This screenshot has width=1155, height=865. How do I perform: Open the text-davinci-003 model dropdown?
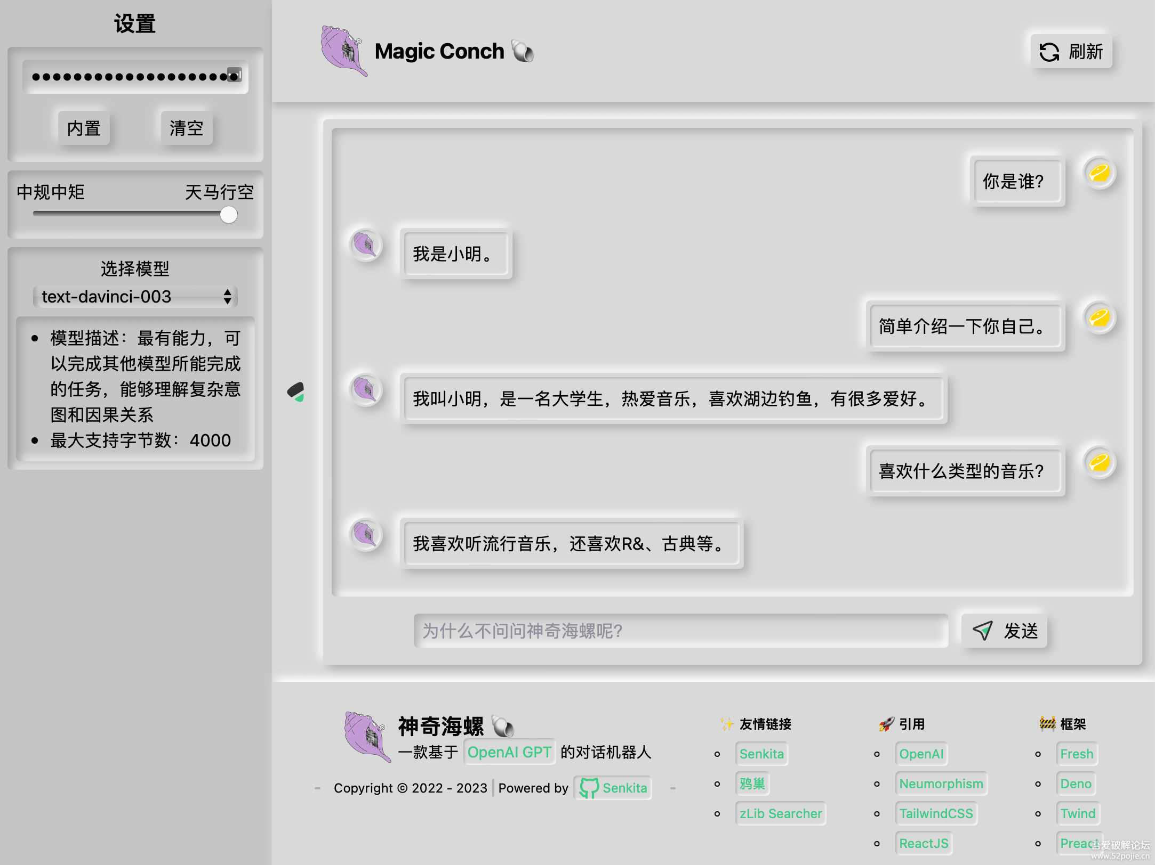[135, 297]
